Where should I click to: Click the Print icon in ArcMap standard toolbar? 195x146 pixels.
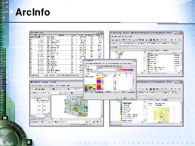pyautogui.click(x=43, y=89)
